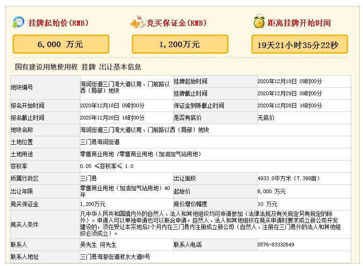Click the 联系人地址 label
363x266 pixels.
[x=25, y=257]
